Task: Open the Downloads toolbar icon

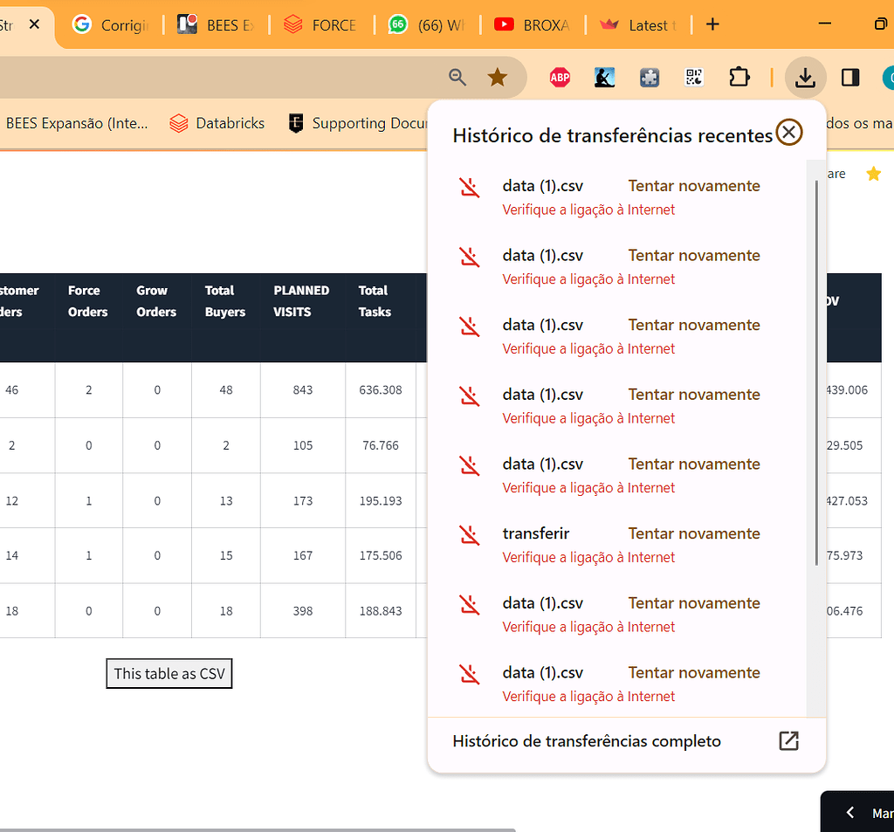Action: click(x=805, y=78)
